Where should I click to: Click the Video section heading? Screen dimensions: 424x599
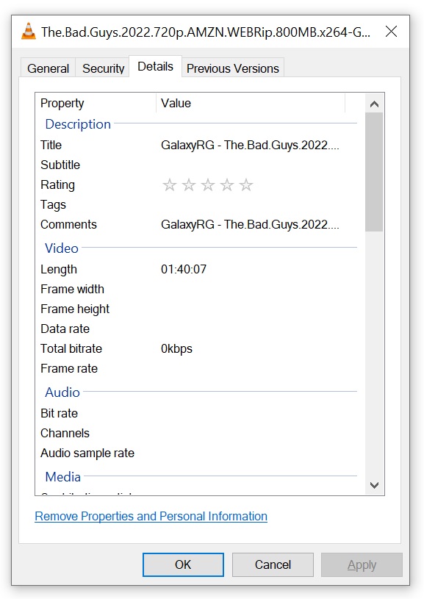click(x=62, y=248)
